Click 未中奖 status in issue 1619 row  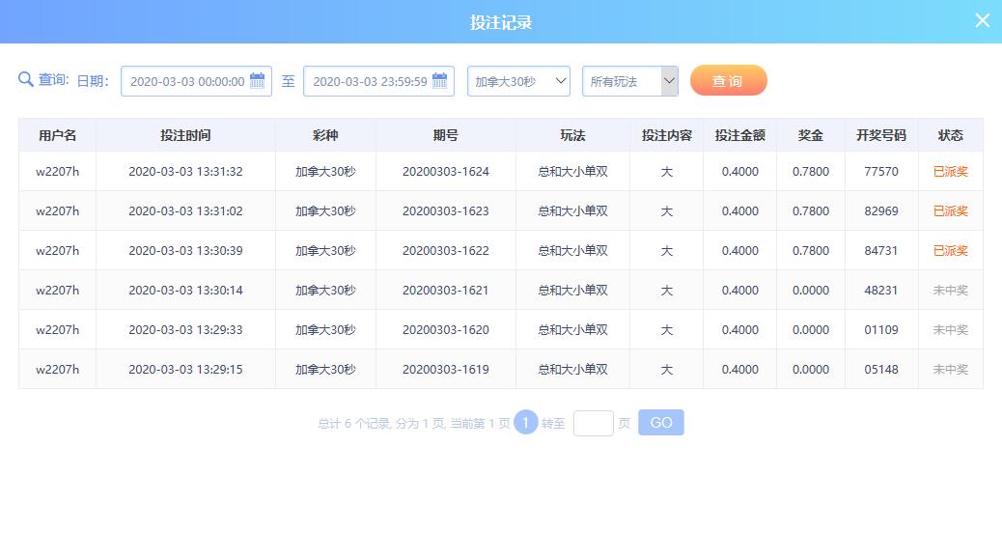[x=950, y=369]
